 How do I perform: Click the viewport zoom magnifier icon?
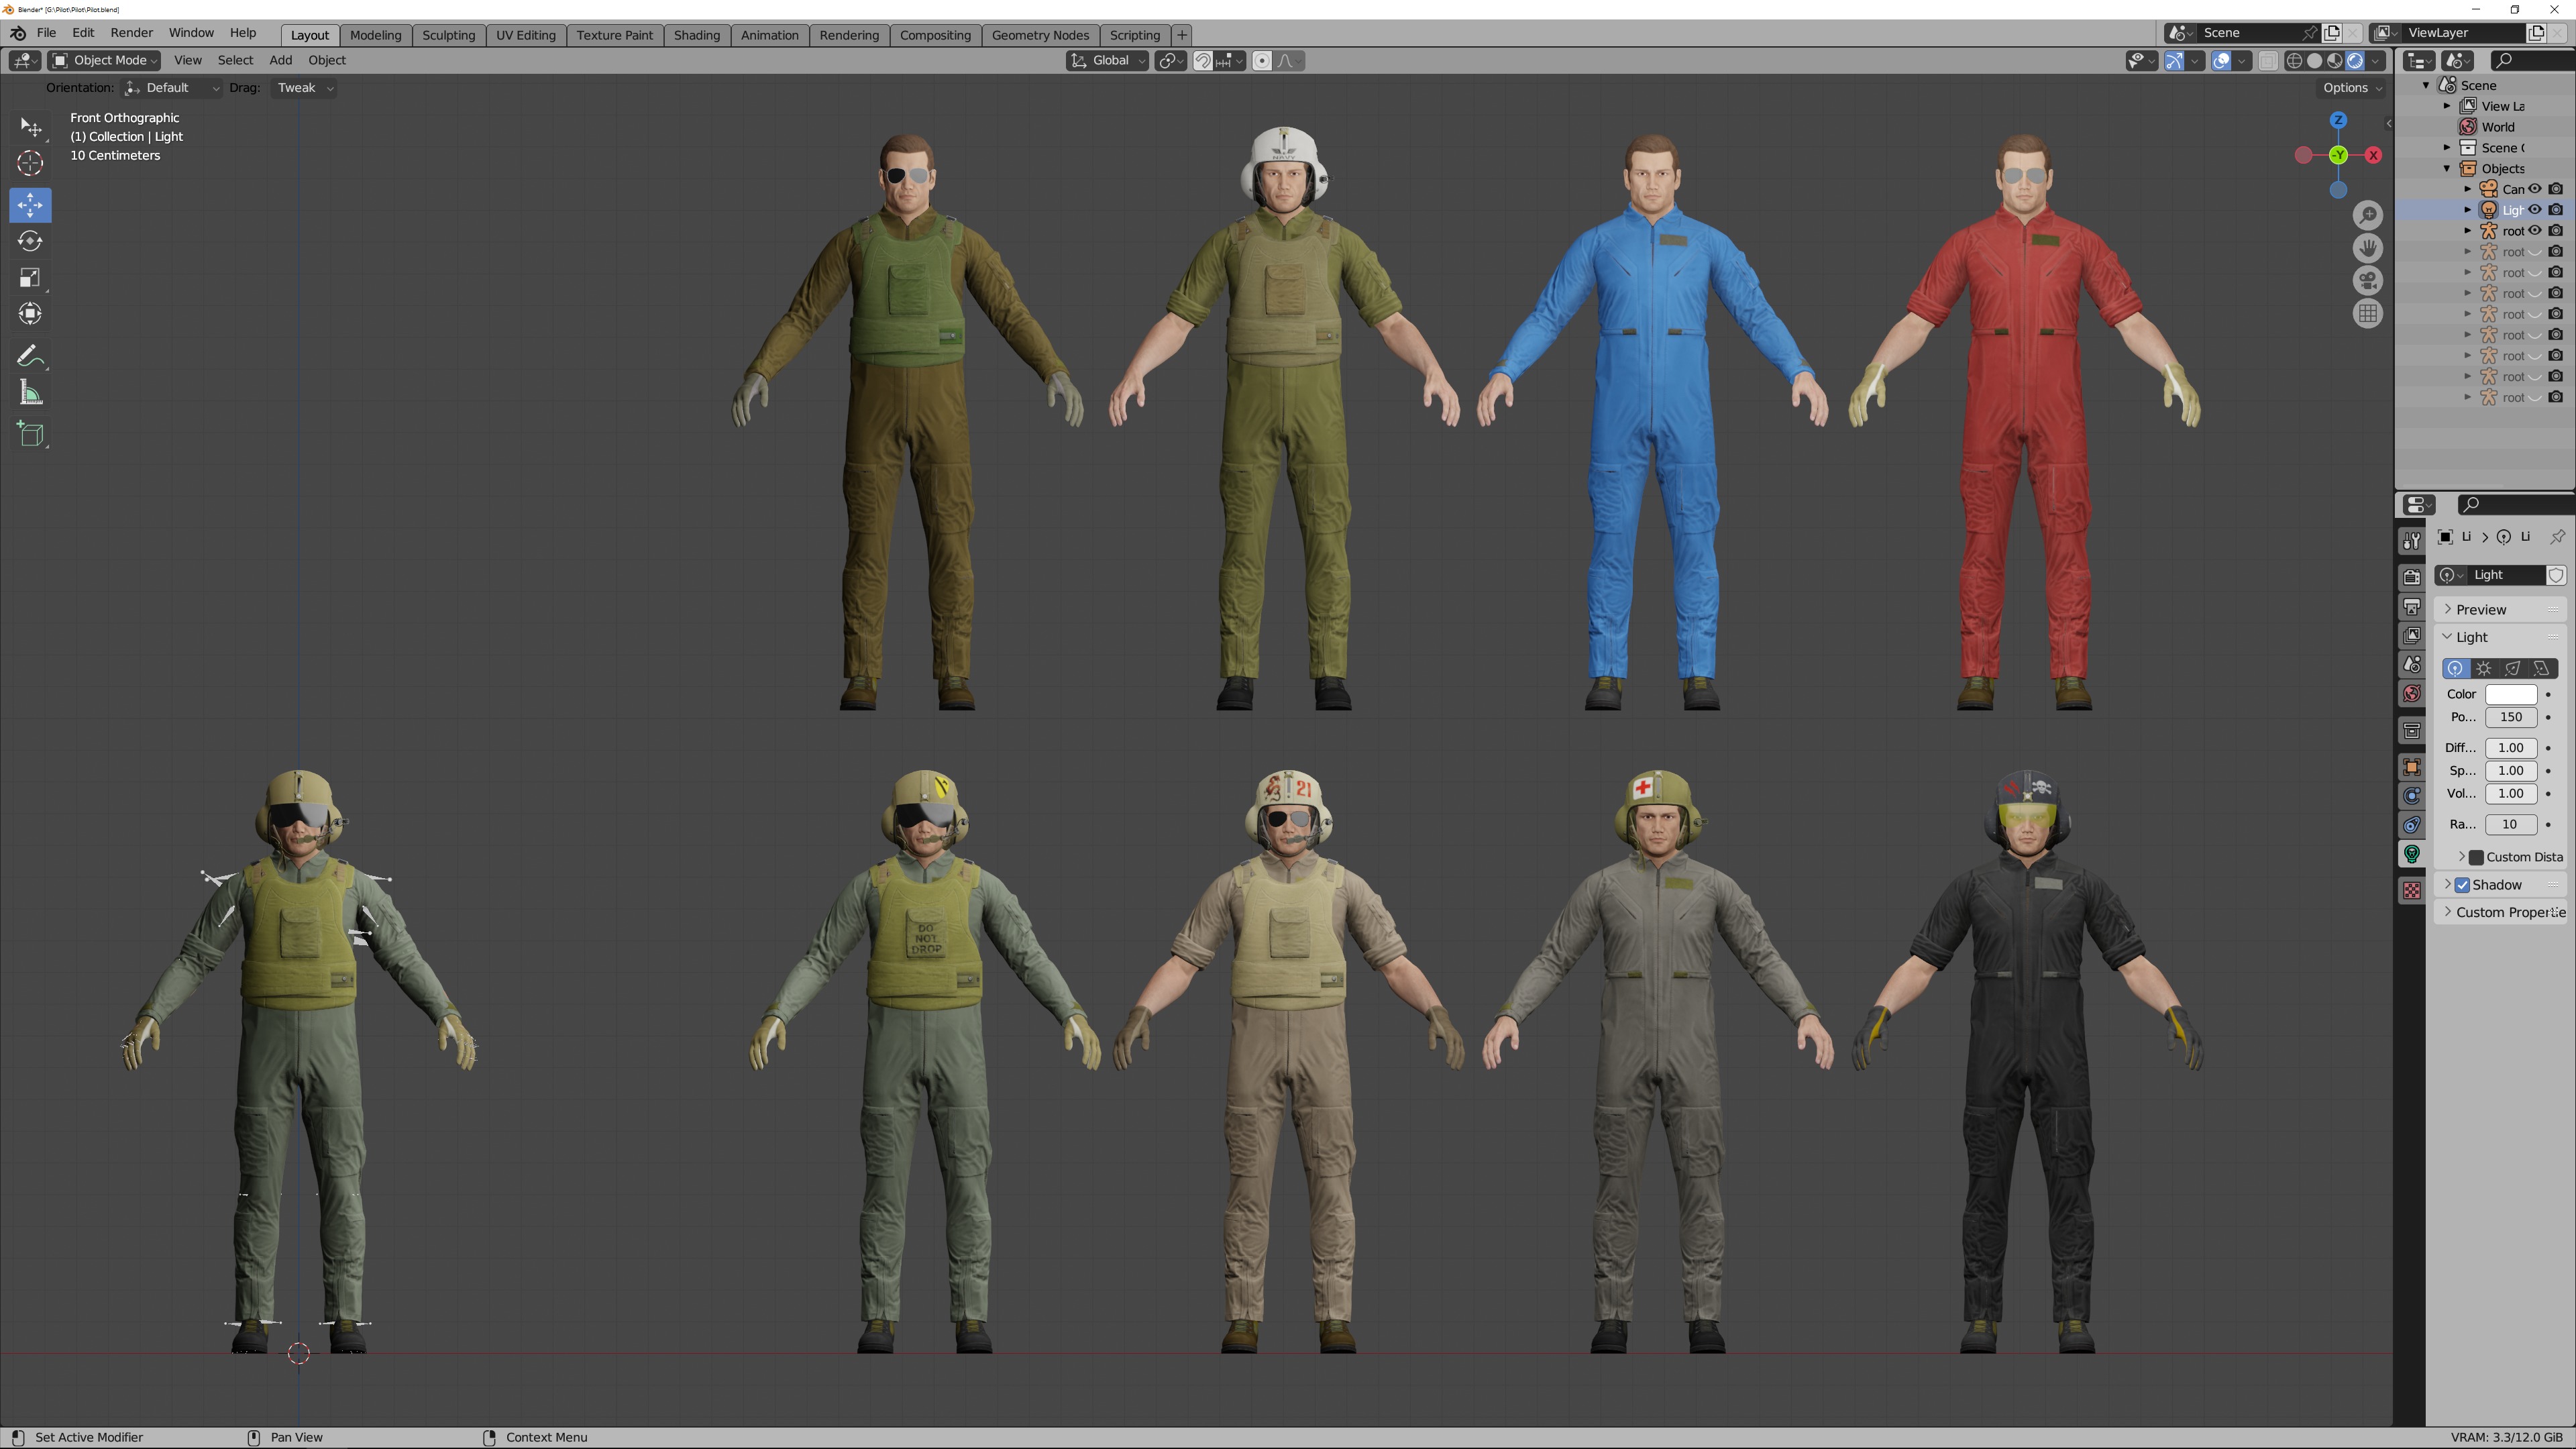tap(2367, 215)
